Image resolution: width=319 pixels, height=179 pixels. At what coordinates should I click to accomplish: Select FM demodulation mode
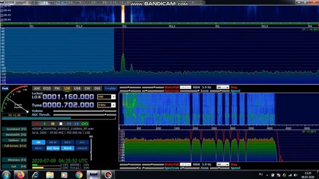57,89
